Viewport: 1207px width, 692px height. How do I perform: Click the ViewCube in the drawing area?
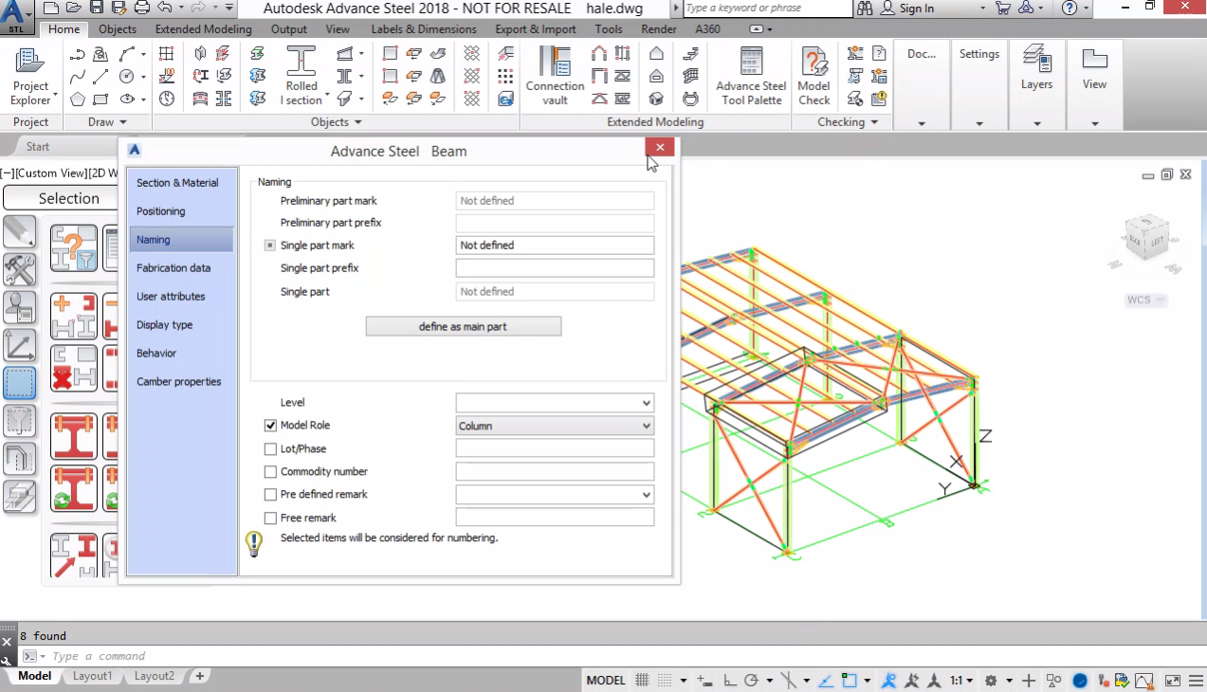[x=1146, y=239]
